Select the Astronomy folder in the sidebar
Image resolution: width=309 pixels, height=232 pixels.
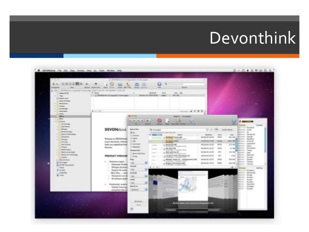(65, 126)
